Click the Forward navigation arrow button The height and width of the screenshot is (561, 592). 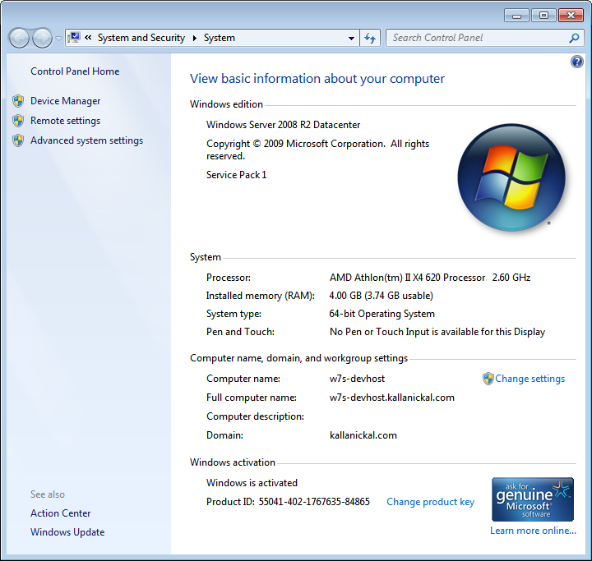coord(42,38)
